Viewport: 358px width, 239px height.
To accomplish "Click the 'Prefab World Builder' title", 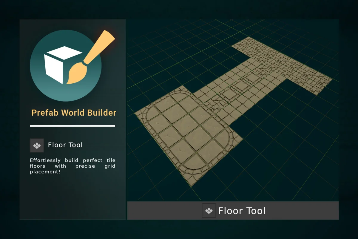I will pyautogui.click(x=73, y=113).
